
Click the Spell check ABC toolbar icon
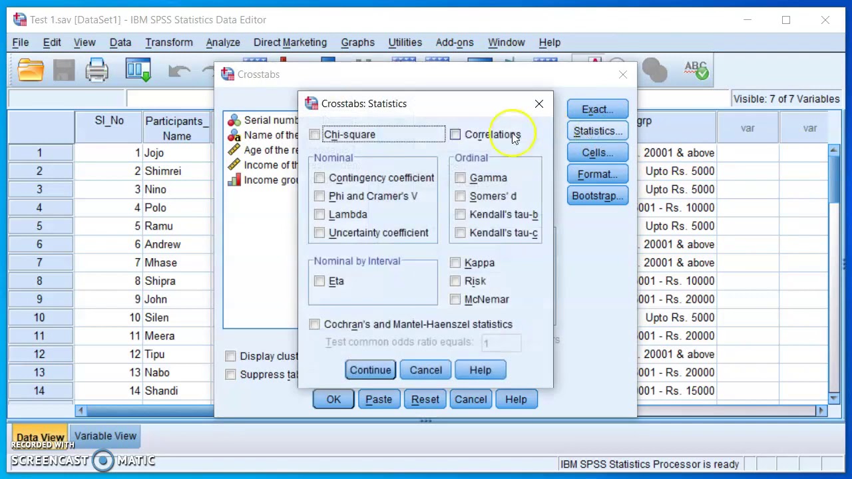(696, 70)
